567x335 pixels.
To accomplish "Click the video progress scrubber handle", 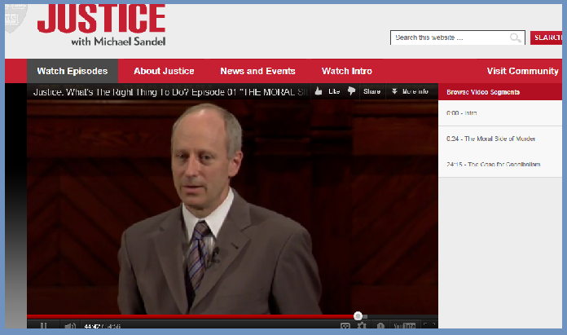I will pos(358,316).
